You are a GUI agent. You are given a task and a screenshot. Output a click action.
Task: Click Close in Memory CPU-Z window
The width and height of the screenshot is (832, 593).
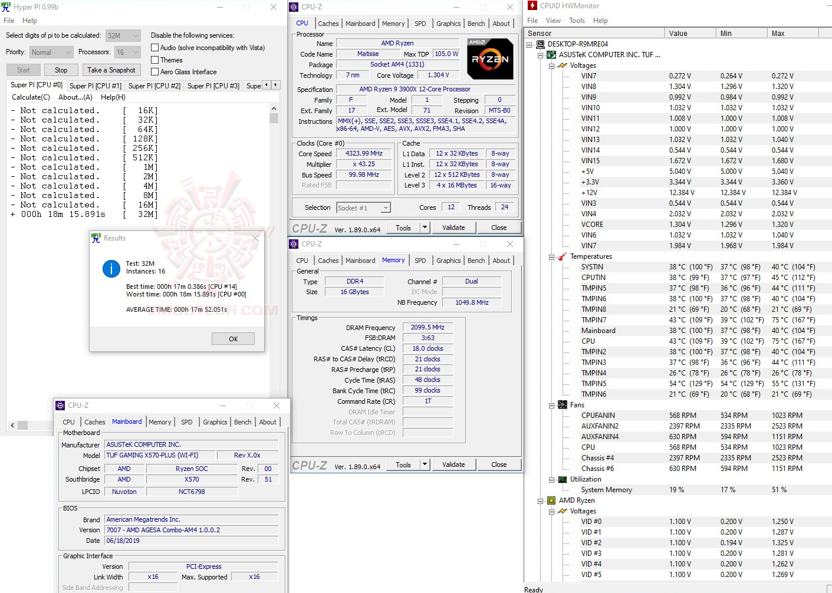(499, 464)
